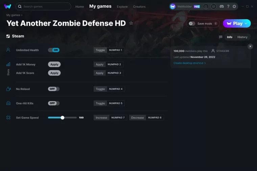Switch to the History tab

pos(242,37)
